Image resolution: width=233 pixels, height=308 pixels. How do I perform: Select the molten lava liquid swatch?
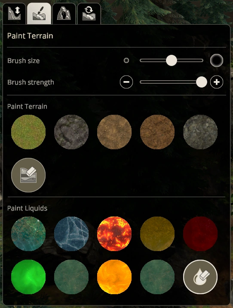tap(114, 234)
